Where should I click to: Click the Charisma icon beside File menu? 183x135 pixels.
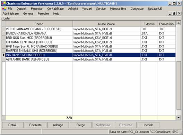click(4, 9)
